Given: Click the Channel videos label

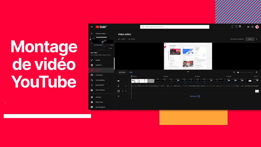Looking at the screenshot, I should point(100,34).
